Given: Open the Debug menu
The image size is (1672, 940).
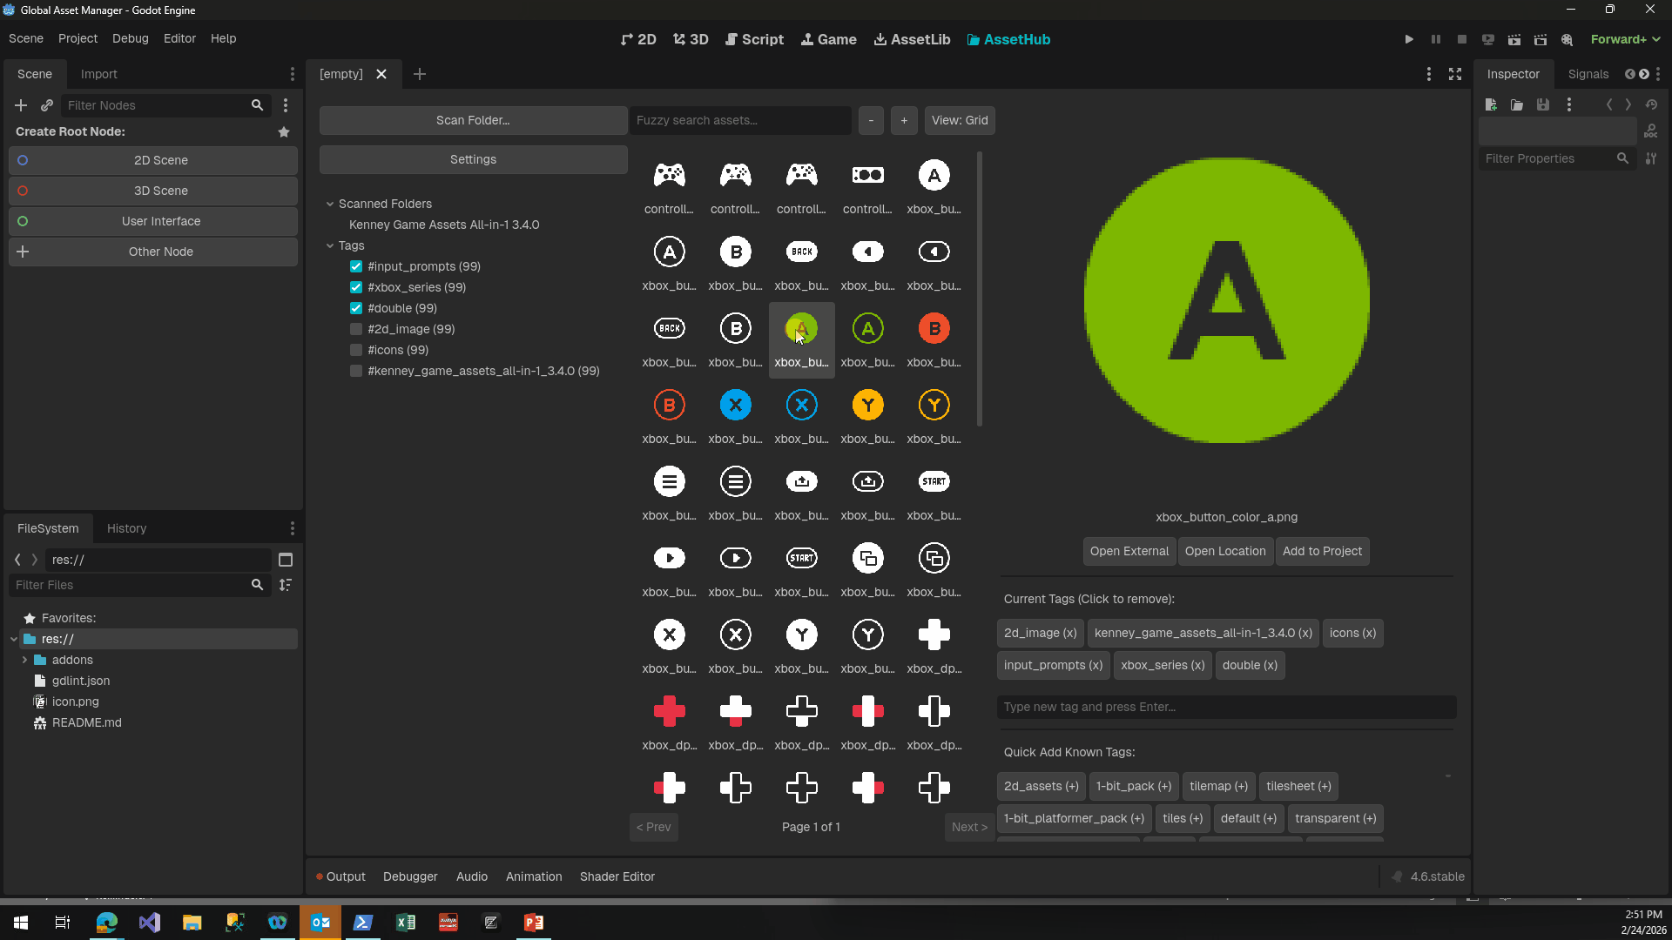Looking at the screenshot, I should 130,38.
